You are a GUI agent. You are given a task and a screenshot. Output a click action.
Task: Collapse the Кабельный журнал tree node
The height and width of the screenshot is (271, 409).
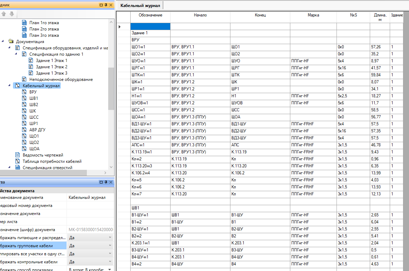point(9,86)
